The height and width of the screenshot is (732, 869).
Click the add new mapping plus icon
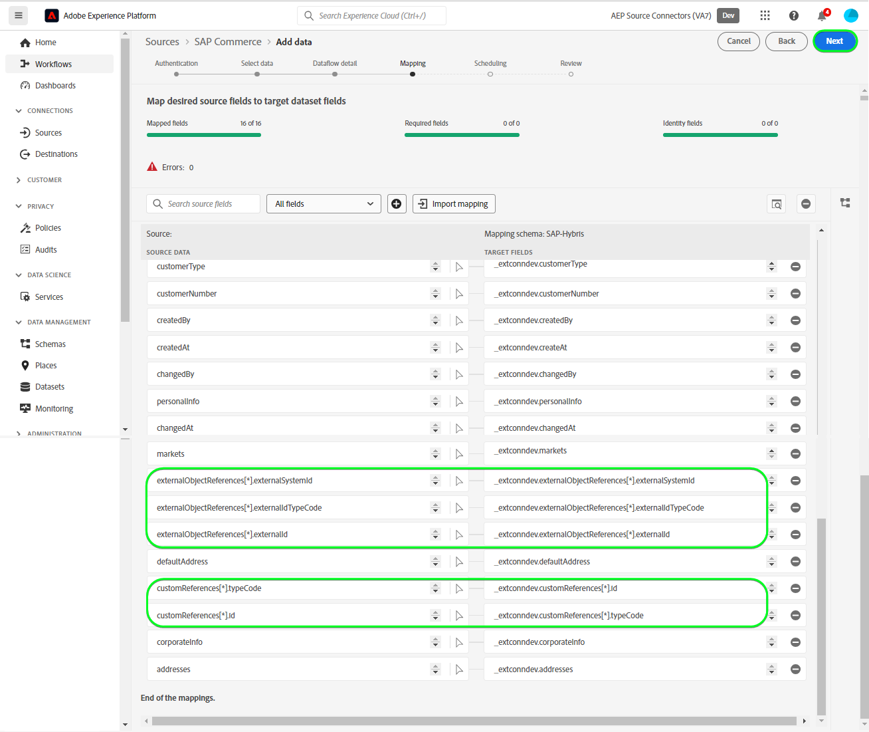[397, 204]
